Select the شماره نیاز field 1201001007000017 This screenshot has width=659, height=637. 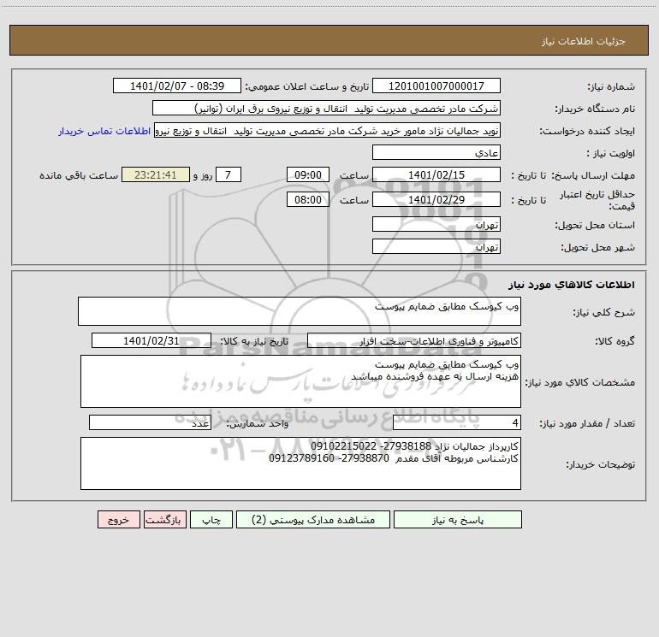pyautogui.click(x=436, y=86)
